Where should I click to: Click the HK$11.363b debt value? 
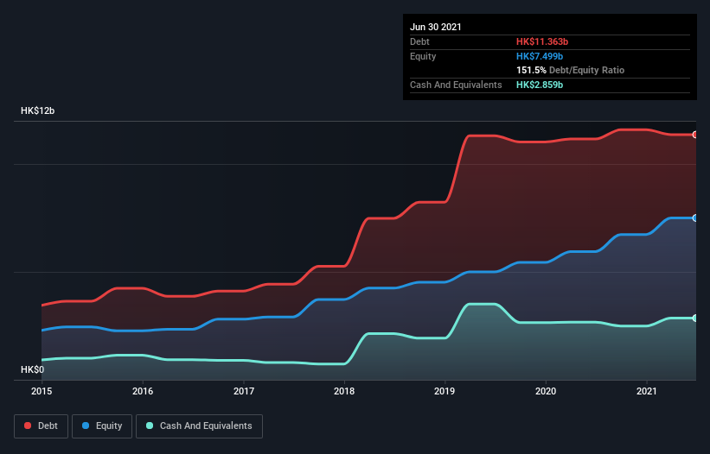click(542, 41)
